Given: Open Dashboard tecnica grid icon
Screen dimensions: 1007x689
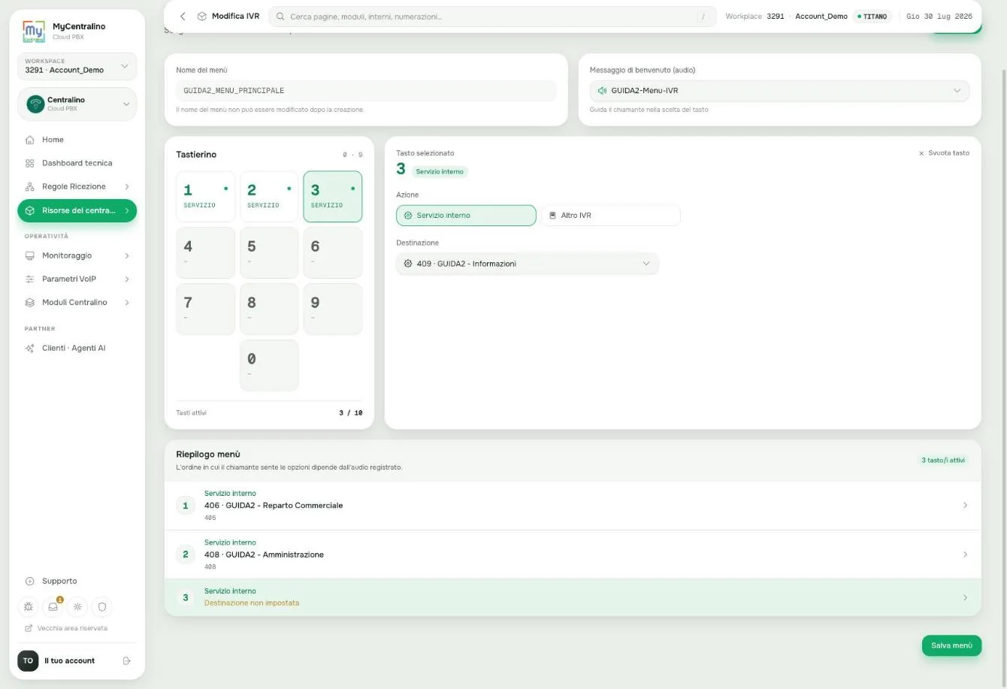Looking at the screenshot, I should pos(30,163).
